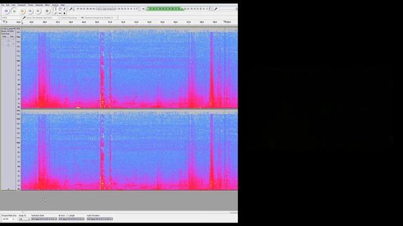Open the track name dropdown menu

point(9,28)
